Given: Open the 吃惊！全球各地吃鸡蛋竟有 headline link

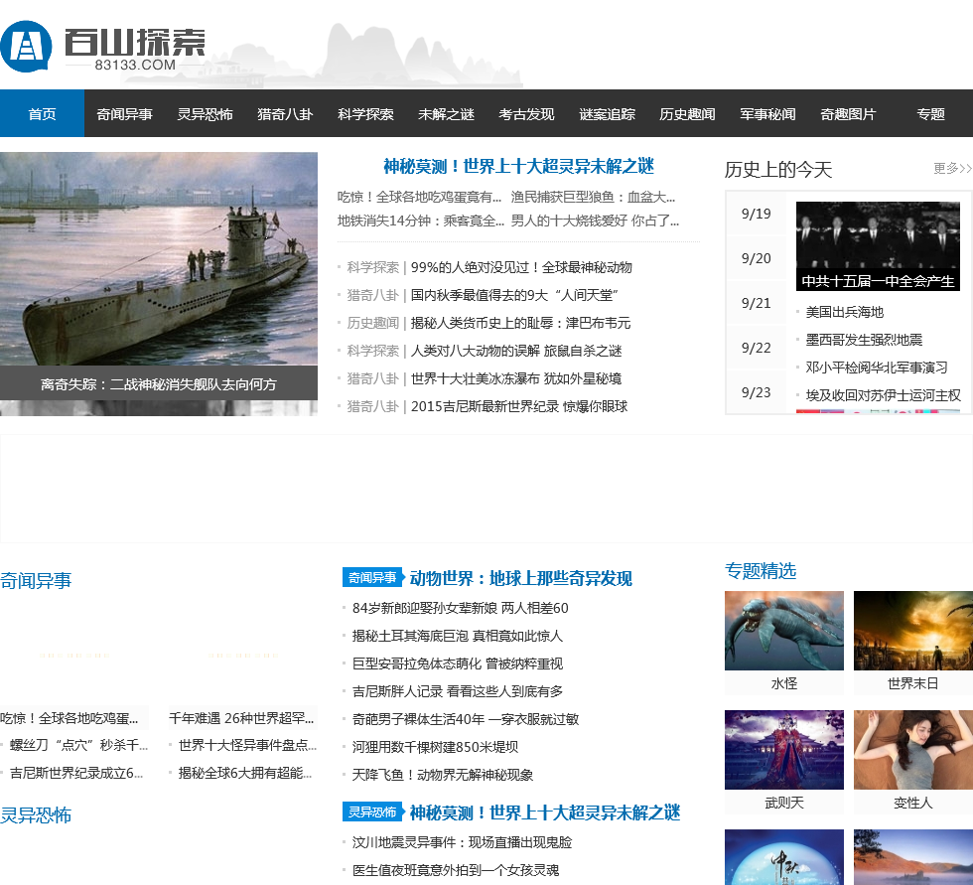Looking at the screenshot, I should 419,197.
